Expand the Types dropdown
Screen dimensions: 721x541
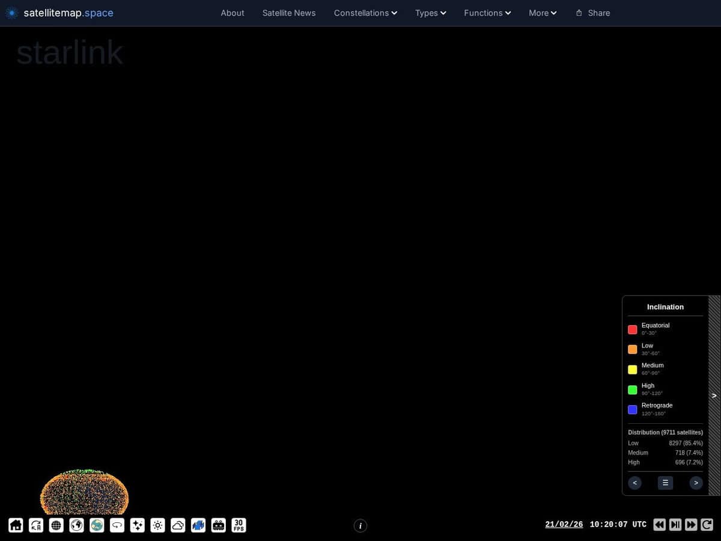[430, 13]
